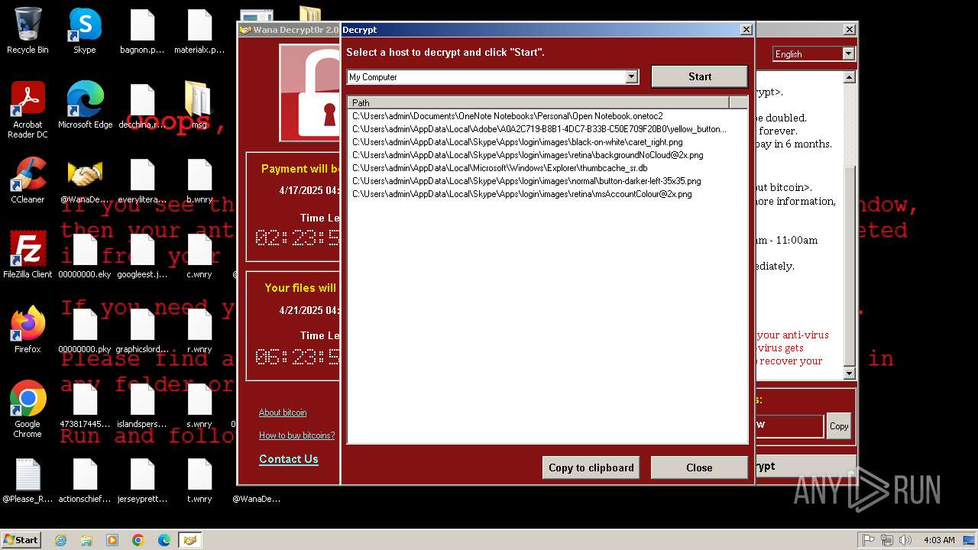This screenshot has width=978, height=550.
Task: Select the msAccountColour@2x.png path row
Action: [547, 194]
